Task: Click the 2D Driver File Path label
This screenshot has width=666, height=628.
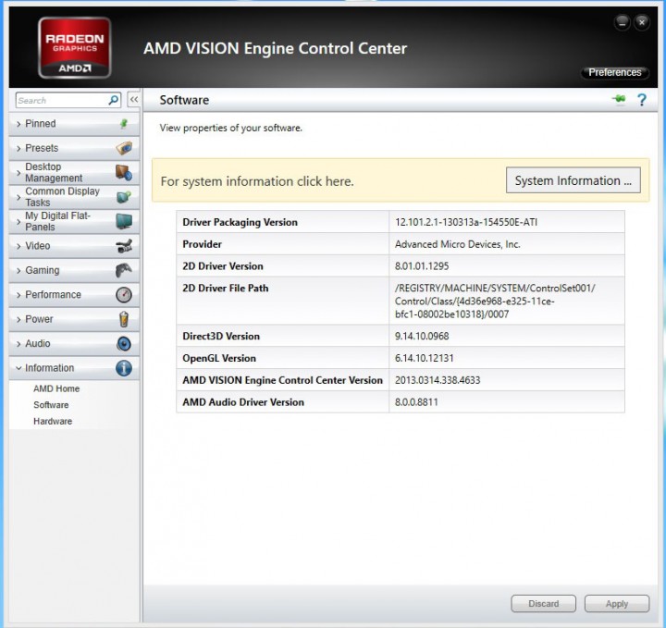Action: click(x=225, y=289)
